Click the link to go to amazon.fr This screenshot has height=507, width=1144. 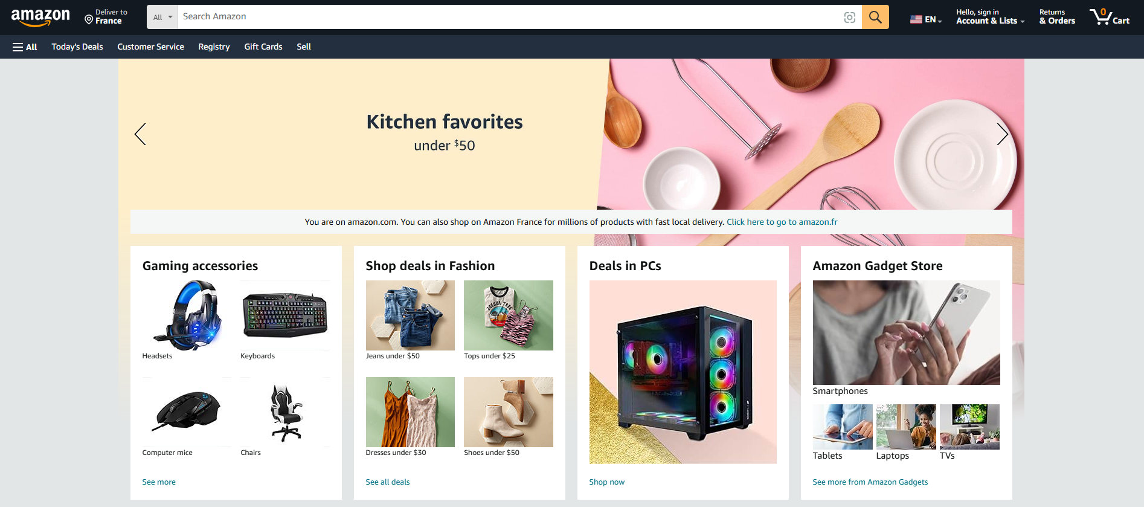pyautogui.click(x=782, y=222)
